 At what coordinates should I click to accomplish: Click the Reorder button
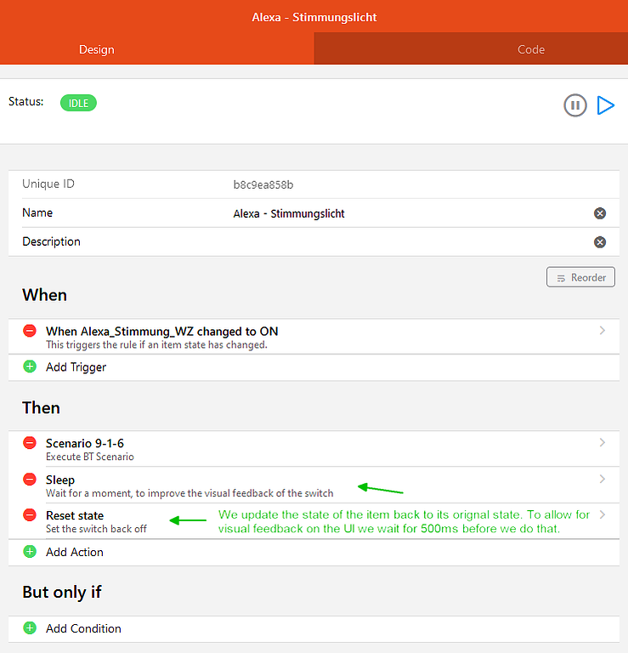[x=580, y=277]
